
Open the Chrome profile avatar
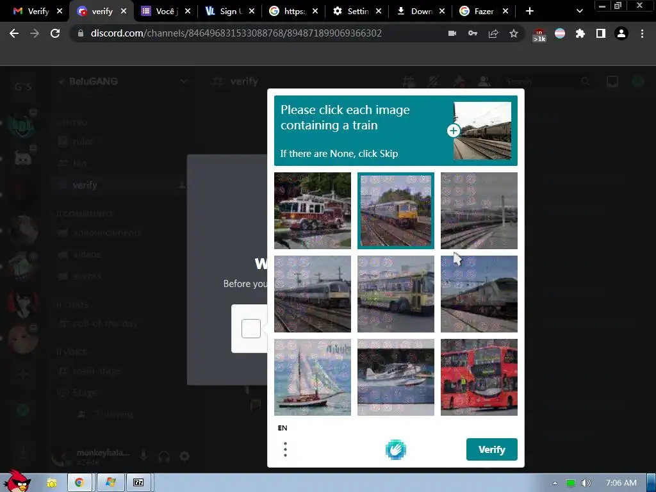click(621, 33)
